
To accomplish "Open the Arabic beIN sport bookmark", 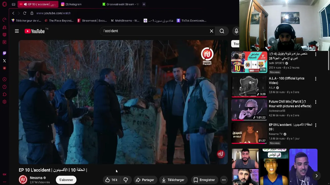I will [x=158, y=21].
